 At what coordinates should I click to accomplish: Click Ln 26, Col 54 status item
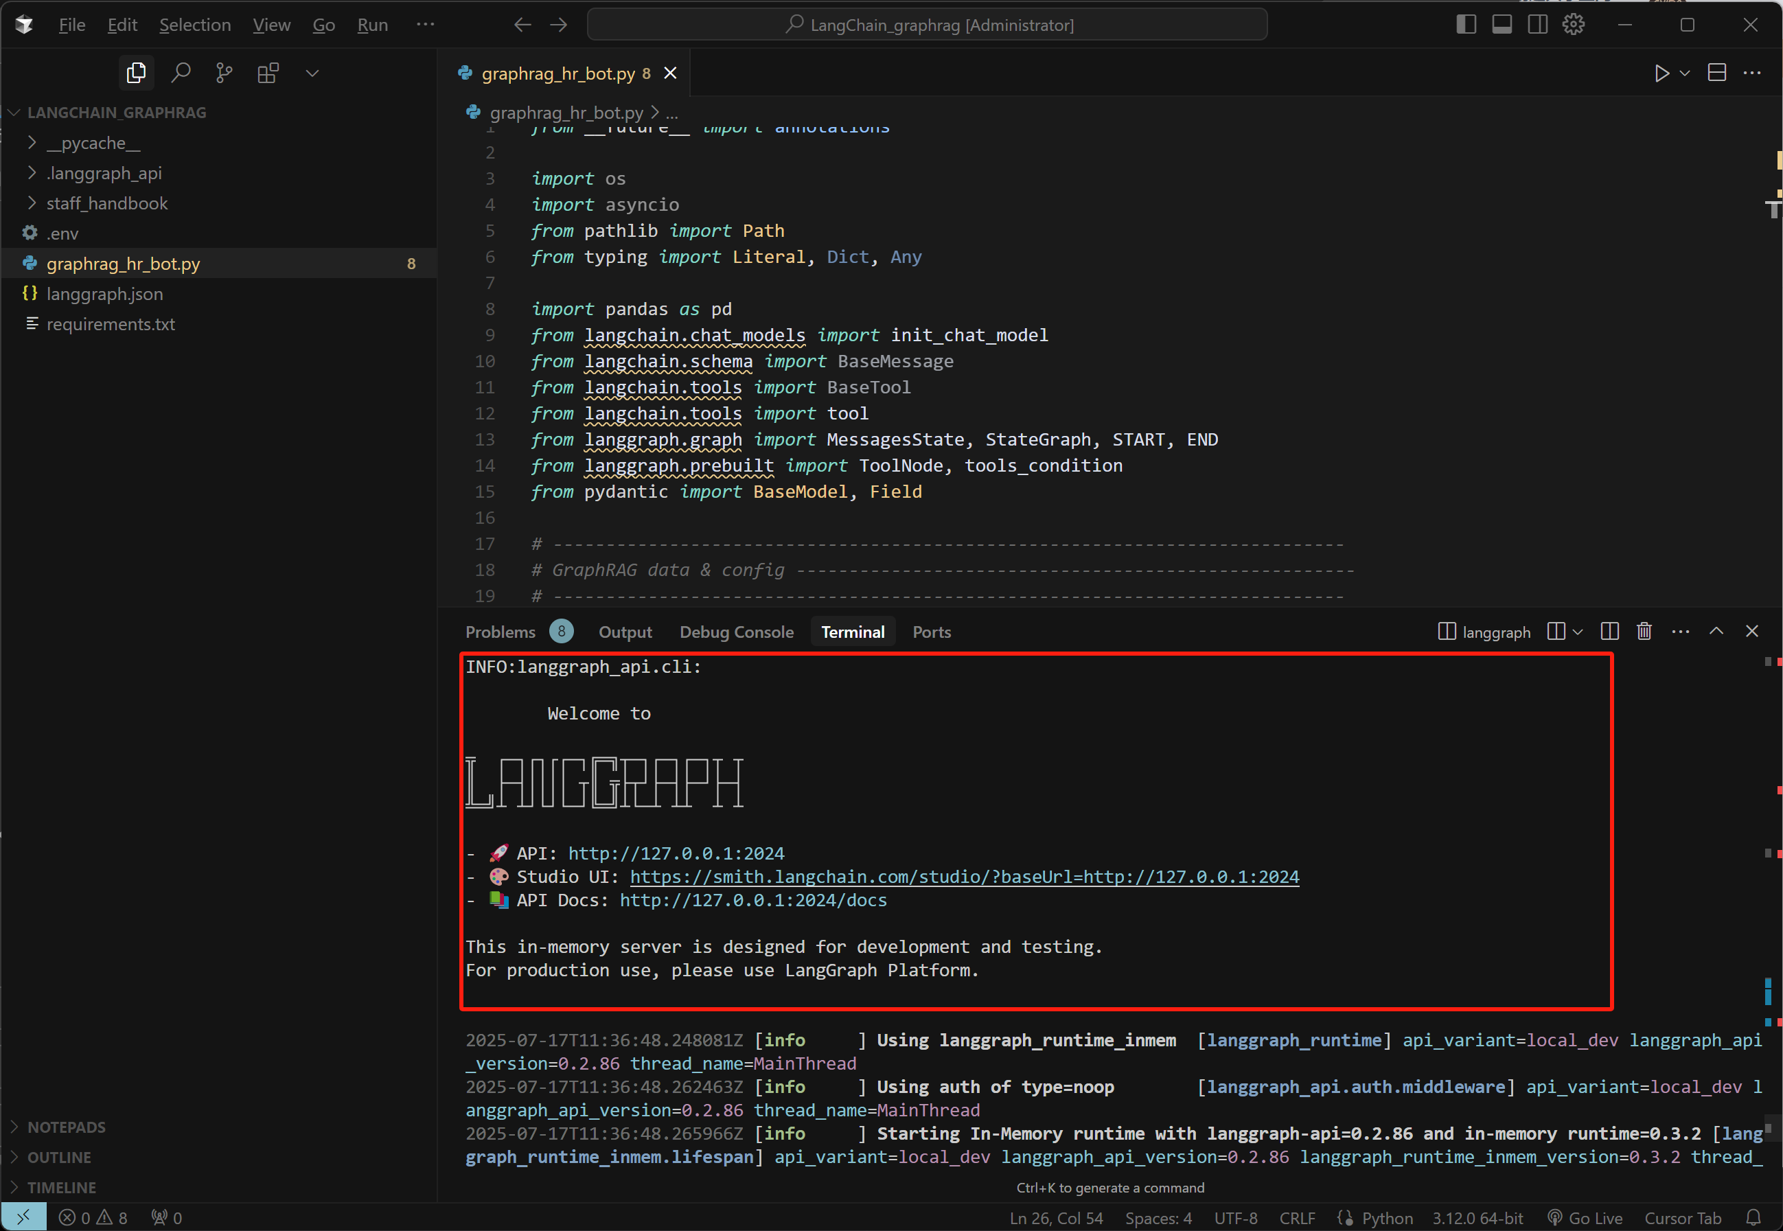[1057, 1217]
